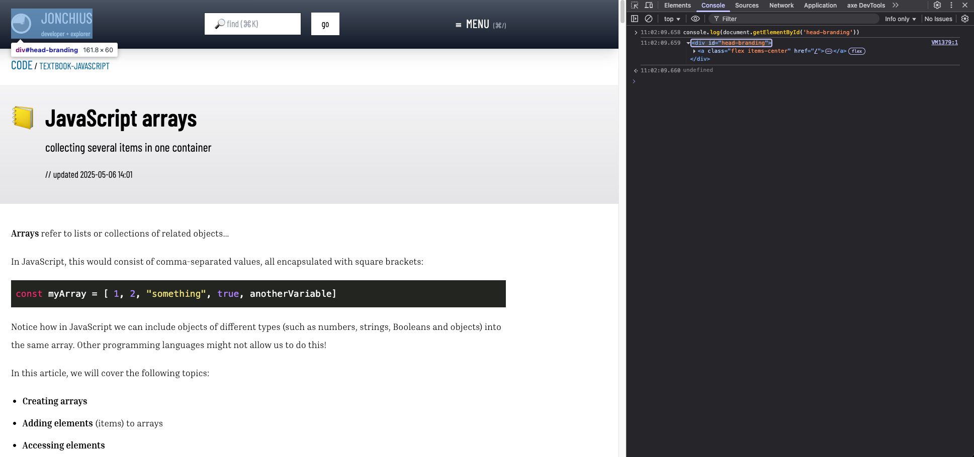Open console settings gear icon
974x457 pixels.
[965, 19]
